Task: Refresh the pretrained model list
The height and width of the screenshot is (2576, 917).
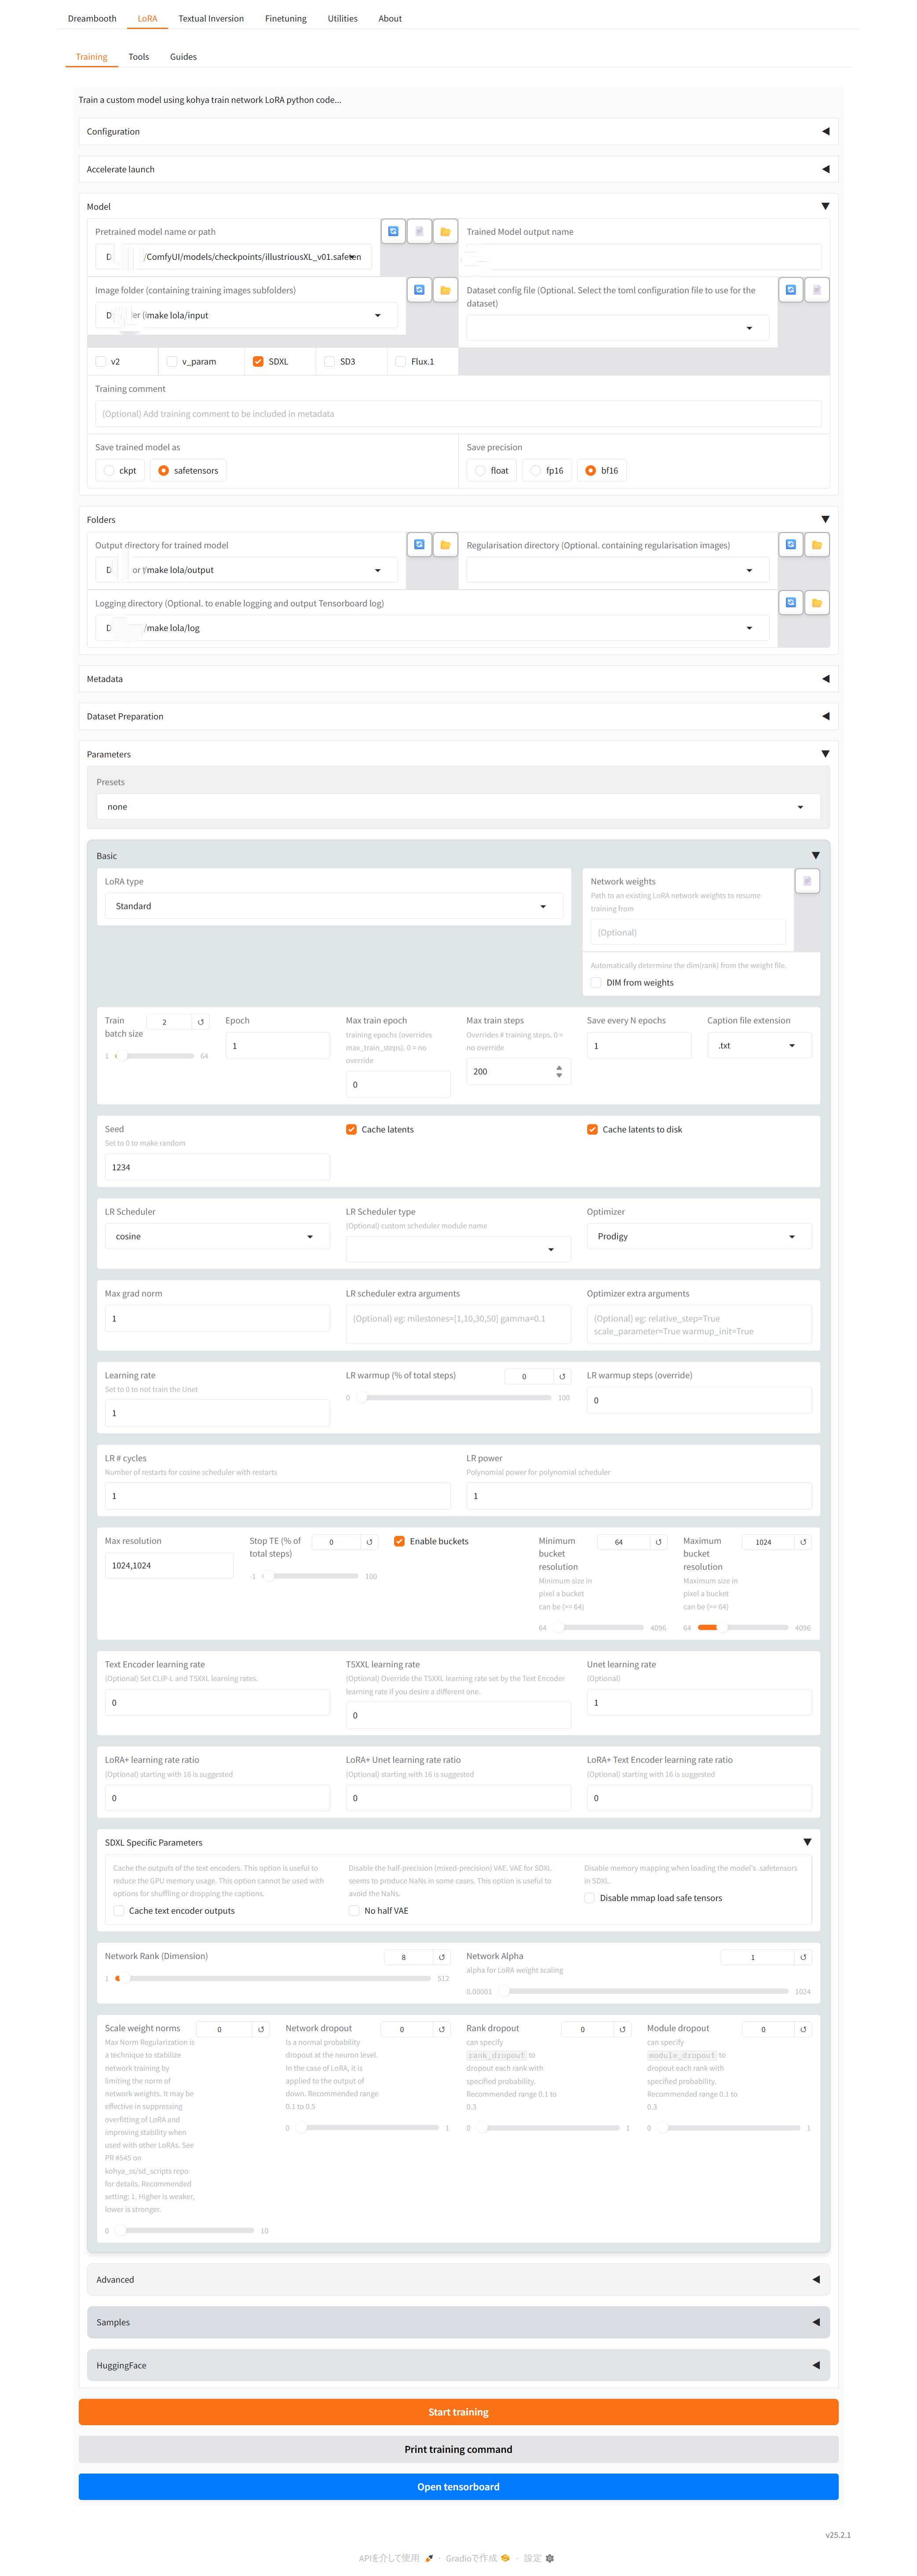Action: (393, 231)
